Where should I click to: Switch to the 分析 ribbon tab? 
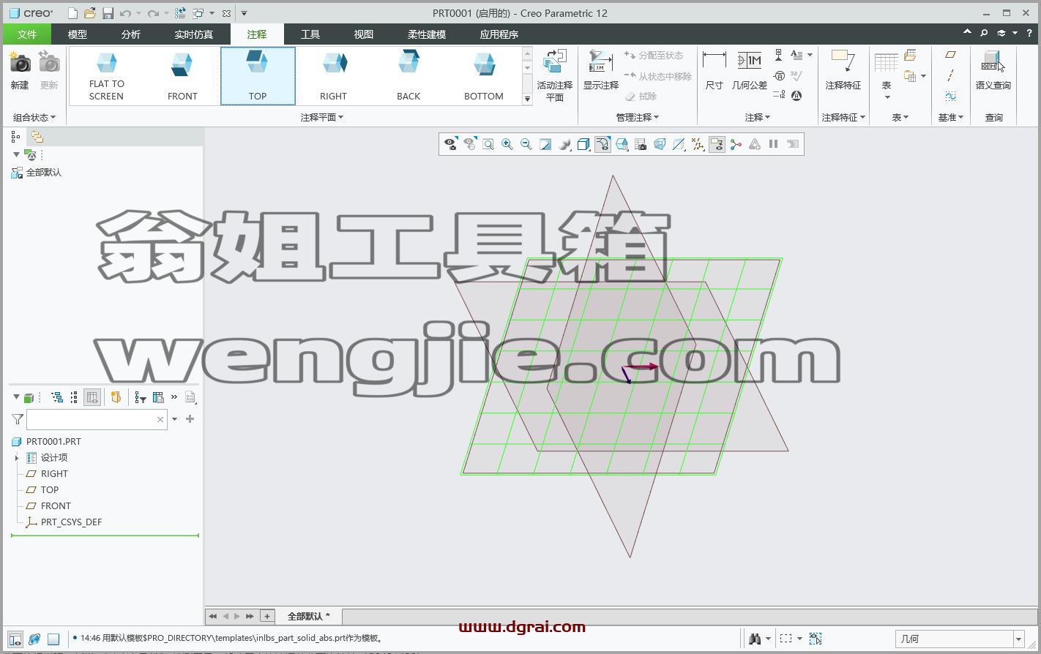tap(131, 34)
